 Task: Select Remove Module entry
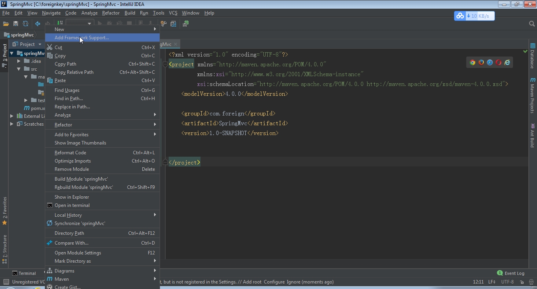pos(102,169)
